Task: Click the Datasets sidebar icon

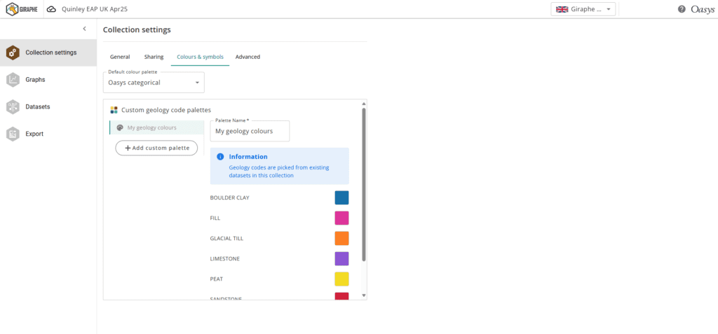Action: click(x=13, y=107)
